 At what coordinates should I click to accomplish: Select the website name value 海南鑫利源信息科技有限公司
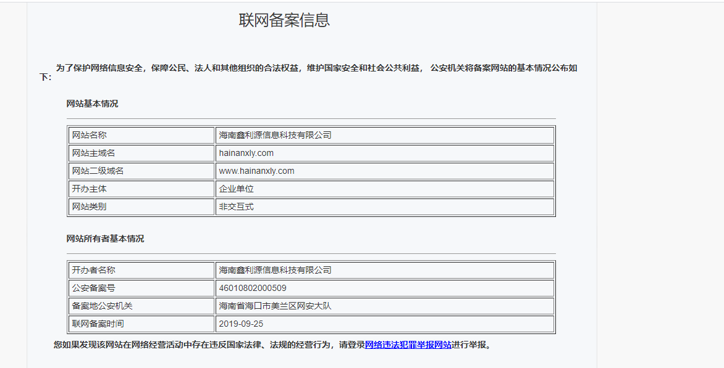(x=275, y=135)
